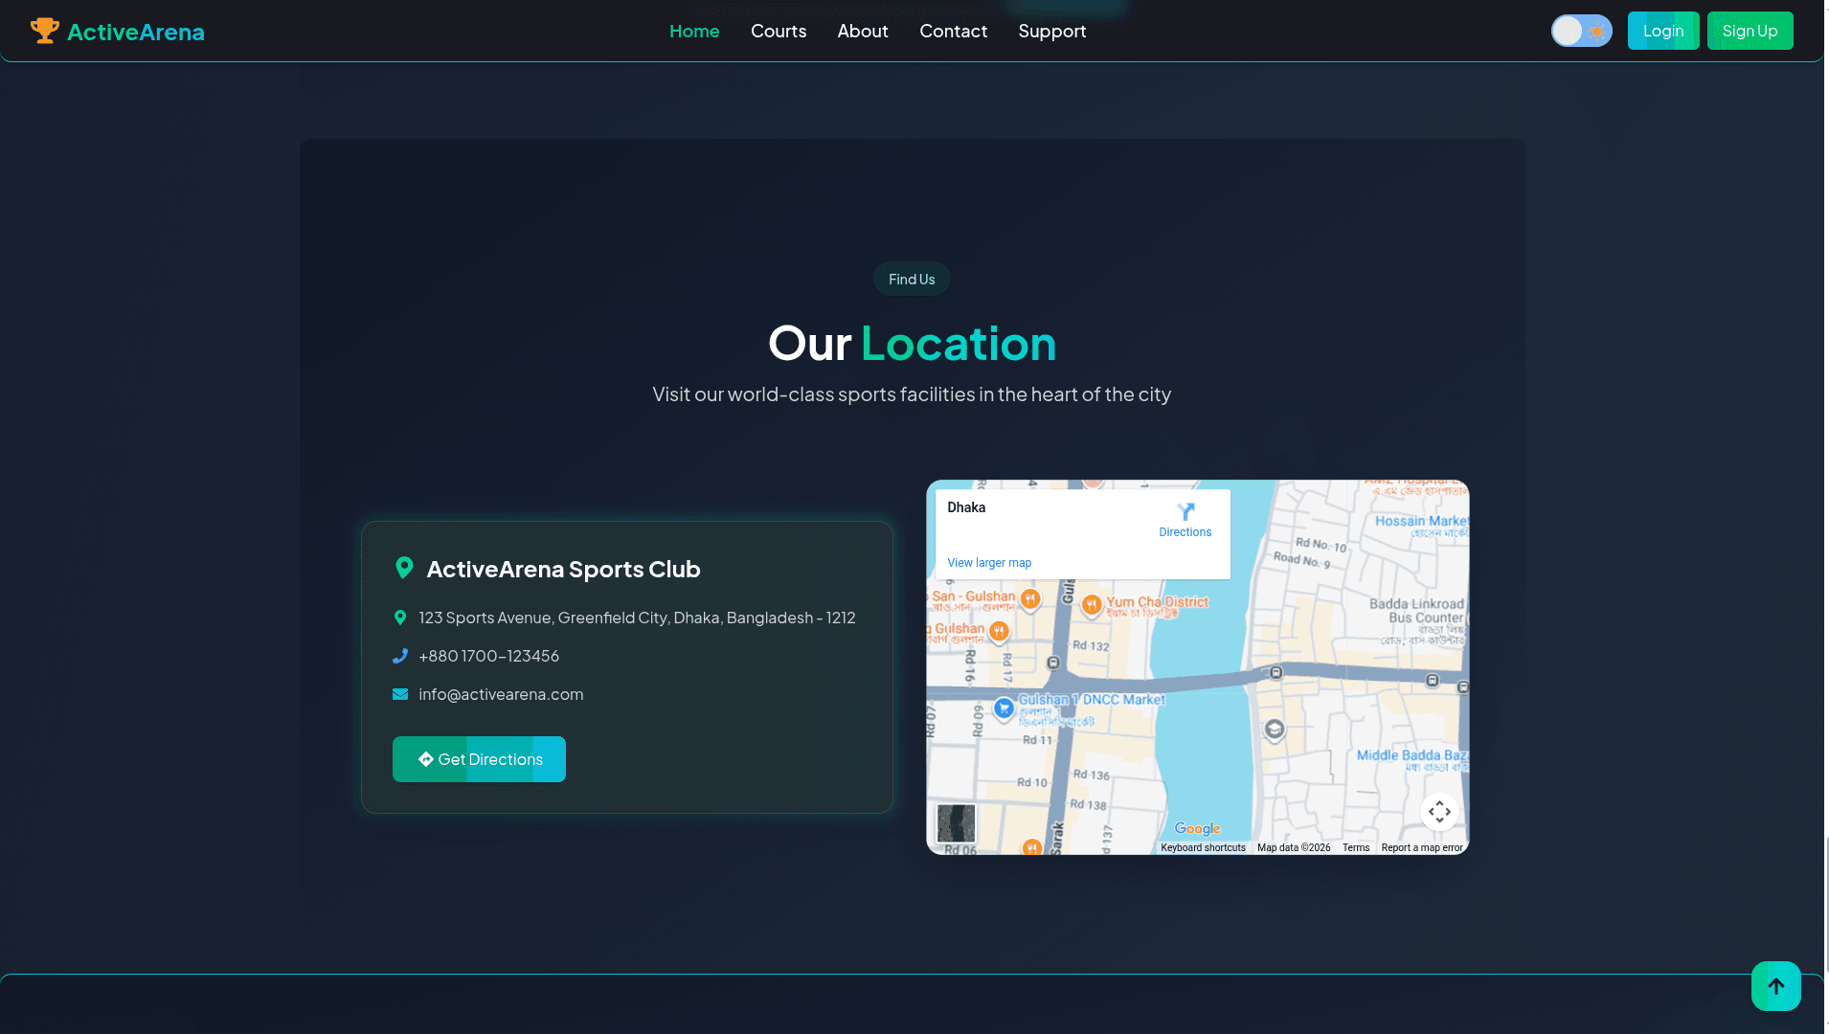The width and height of the screenshot is (1829, 1034).
Task: Open the About page
Action: coord(863,31)
